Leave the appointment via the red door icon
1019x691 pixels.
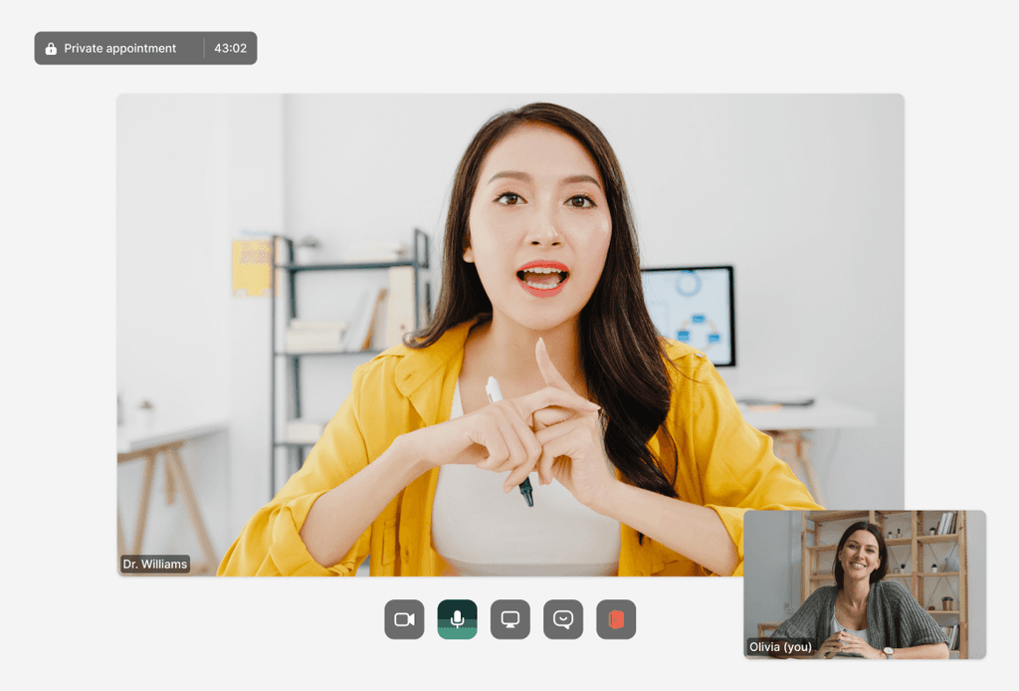point(615,619)
